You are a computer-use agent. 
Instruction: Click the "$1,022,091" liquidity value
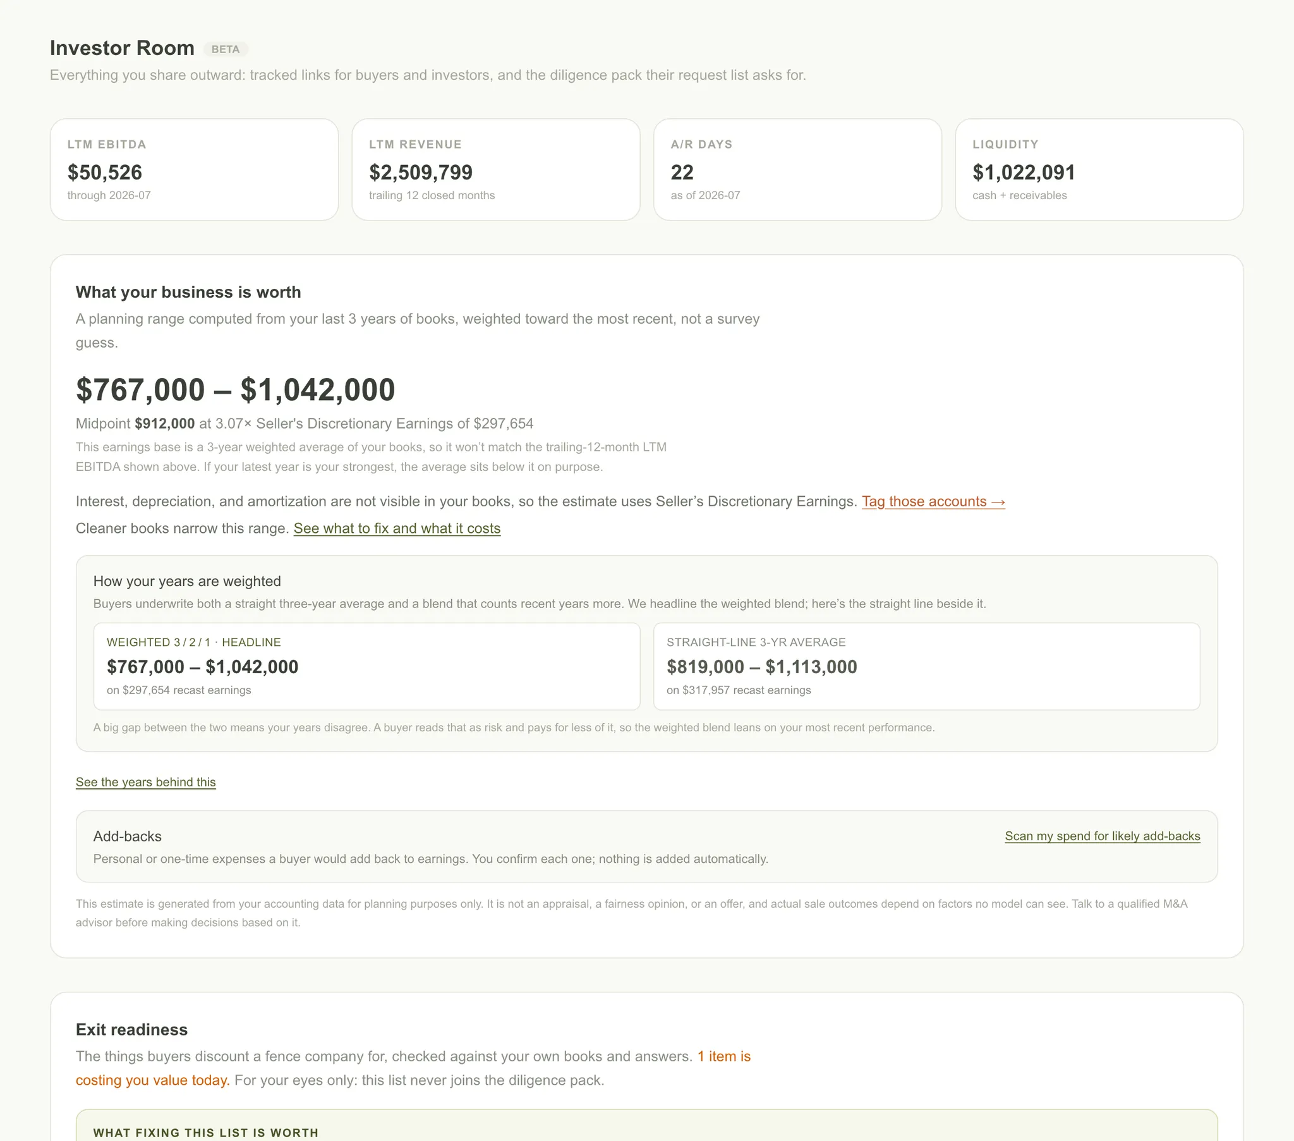1024,173
